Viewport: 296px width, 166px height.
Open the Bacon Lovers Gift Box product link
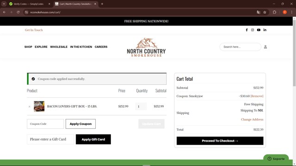point(72,107)
